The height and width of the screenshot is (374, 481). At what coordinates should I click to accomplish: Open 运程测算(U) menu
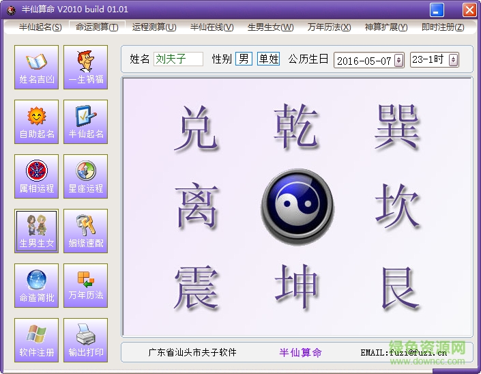(154, 27)
